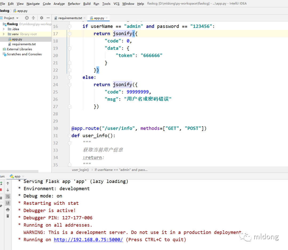Screen dimensions: 288x250
Task: Close the app.py editor tab
Action: pos(107,18)
